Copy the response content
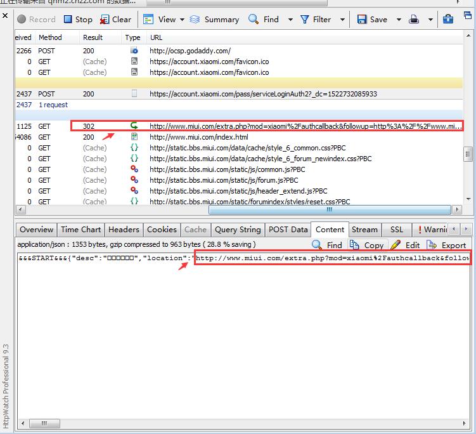This screenshot has width=476, height=434. tap(366, 245)
